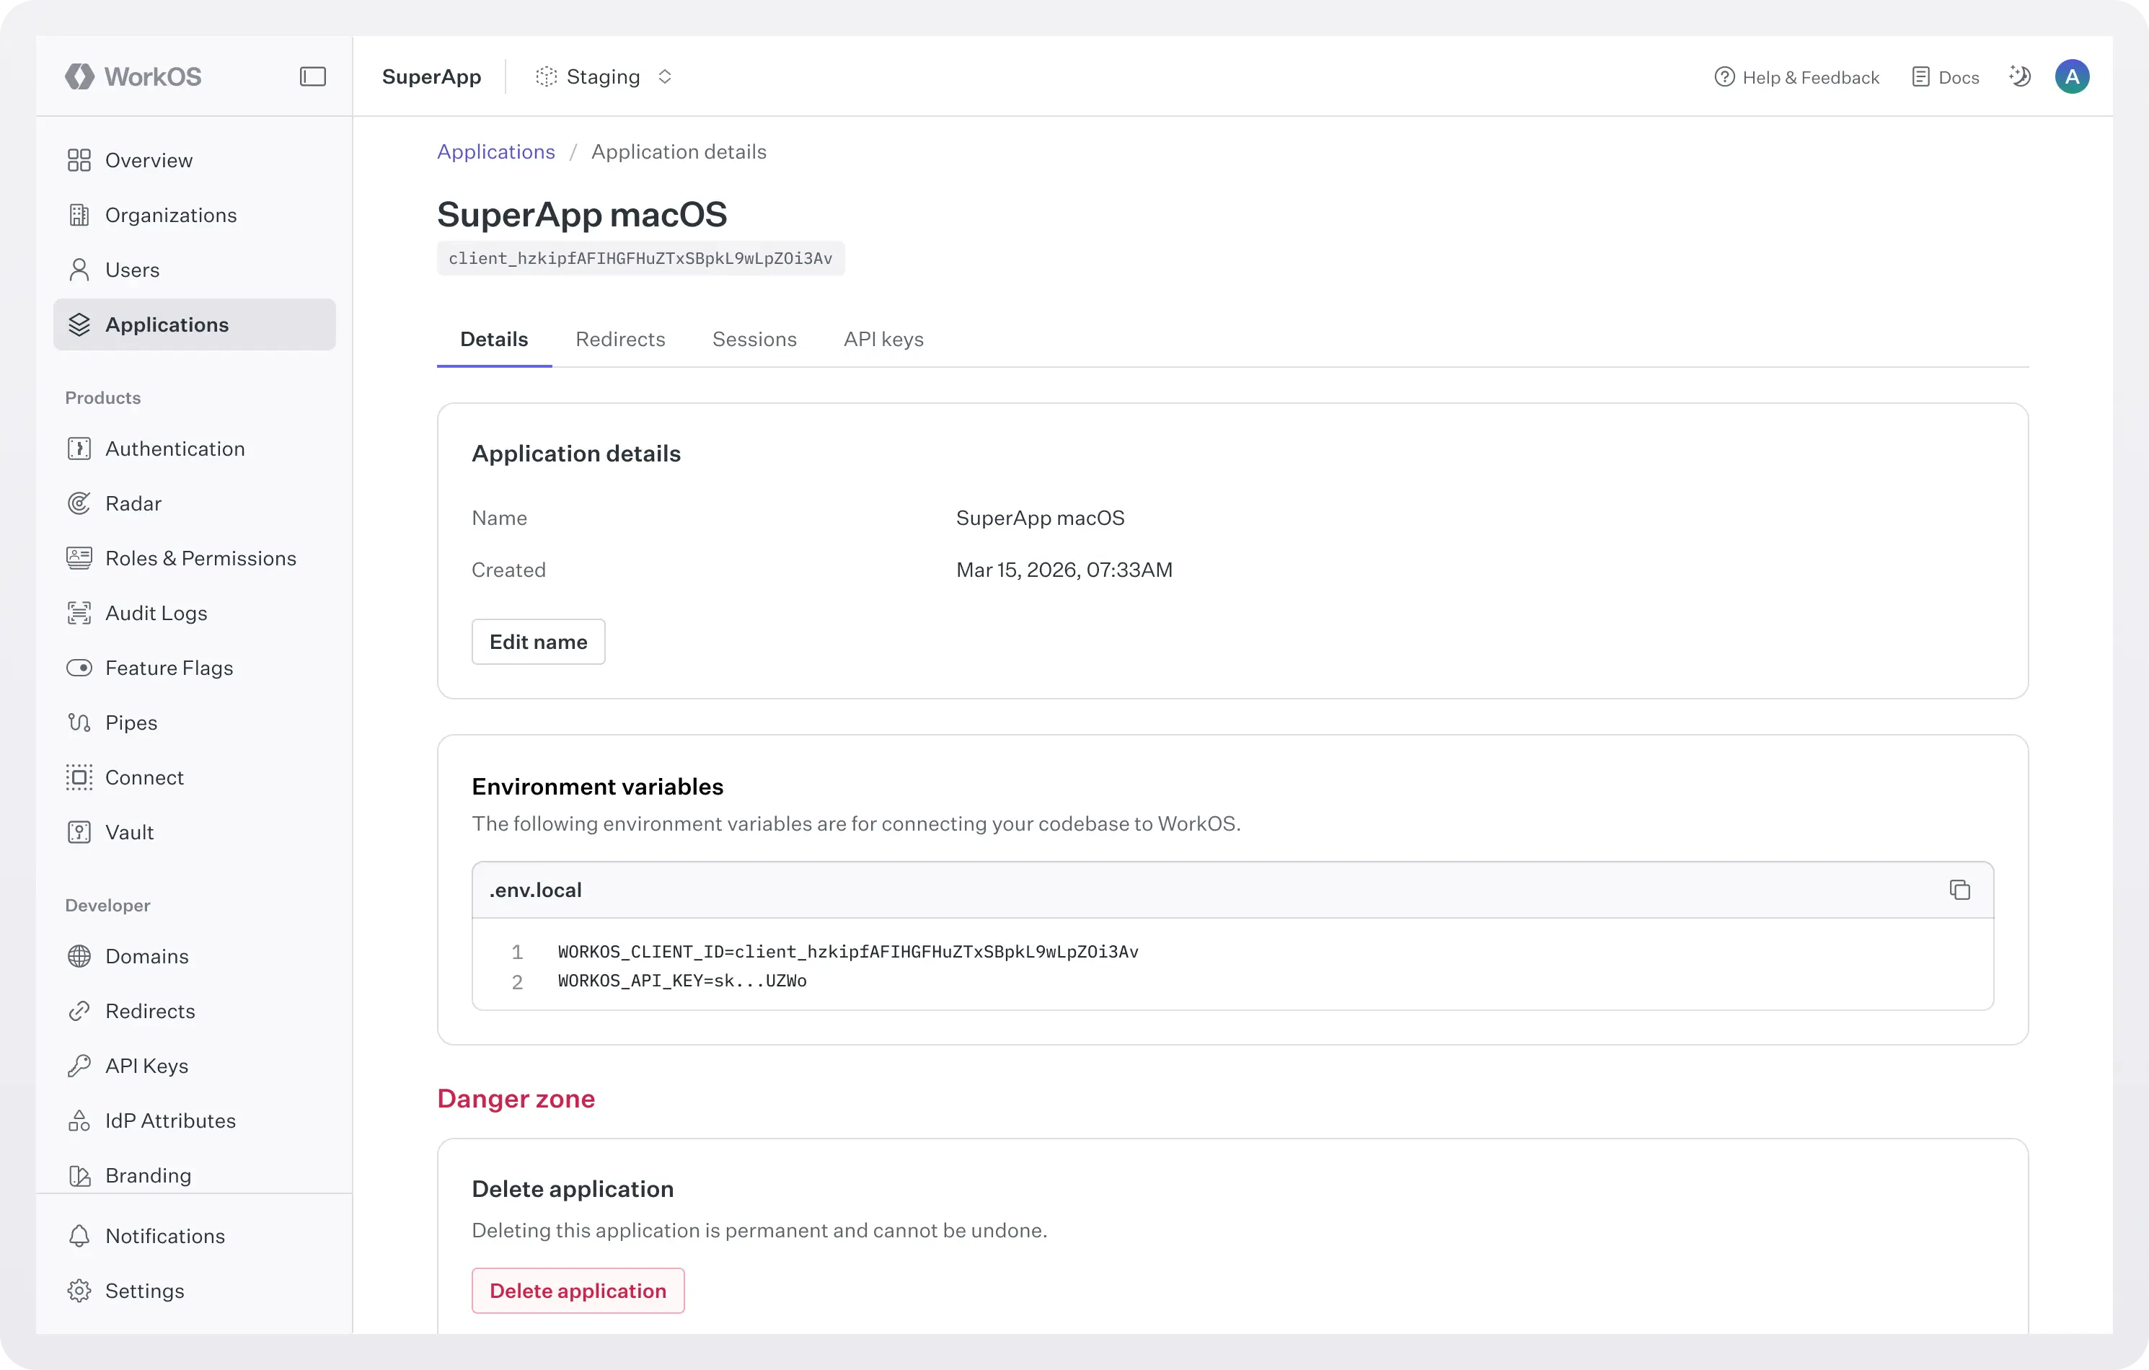This screenshot has width=2149, height=1370.
Task: Expand the Connect section
Action: 144,777
